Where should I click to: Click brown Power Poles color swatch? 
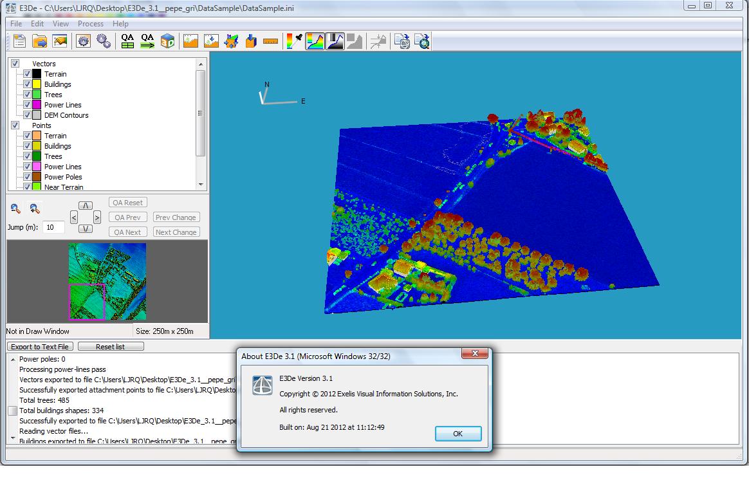[37, 177]
